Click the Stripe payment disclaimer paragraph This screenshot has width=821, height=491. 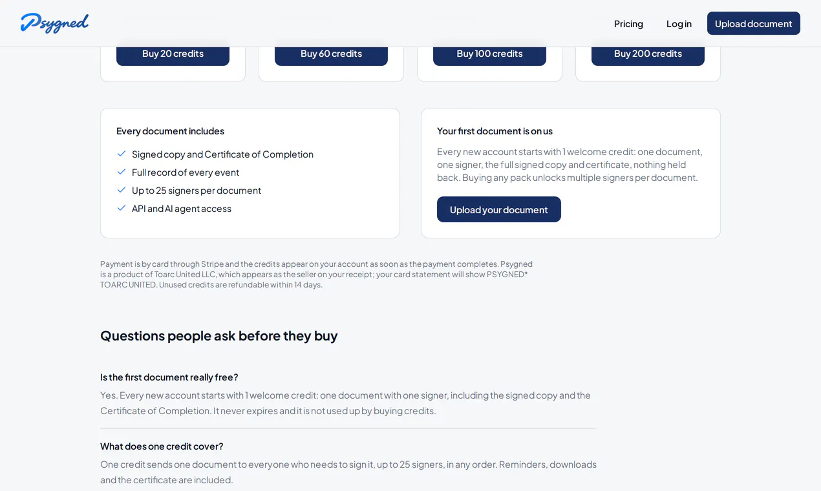[317, 274]
